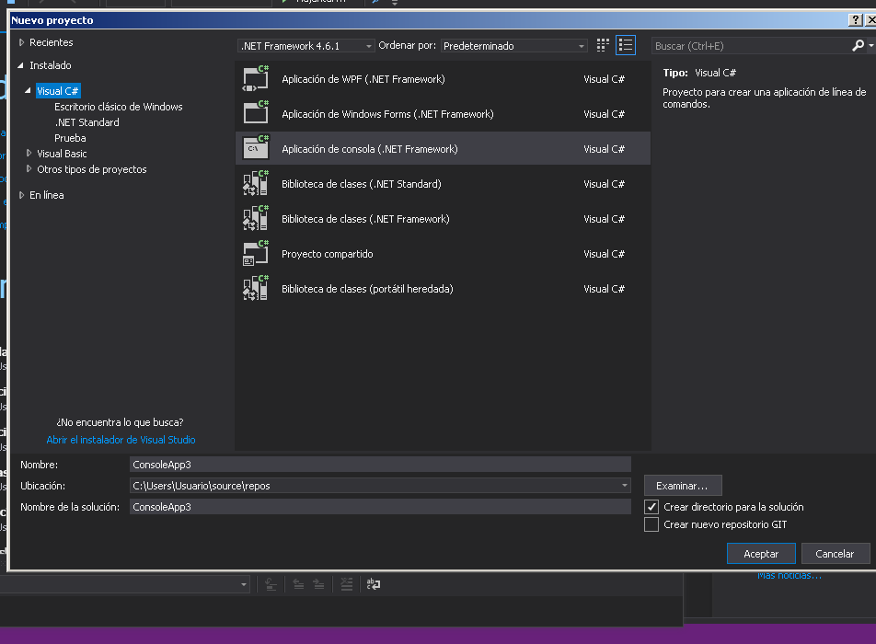The image size is (876, 644).
Task: Select Aplicación de WPF (.NET Framework) template
Action: coord(443,79)
